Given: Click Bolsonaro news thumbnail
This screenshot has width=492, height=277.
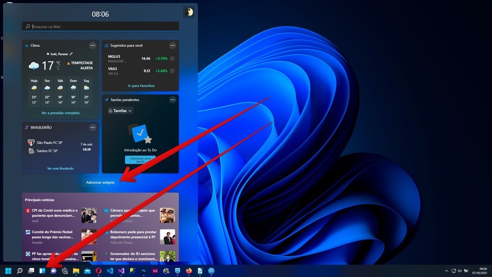Looking at the screenshot, I should point(167,237).
